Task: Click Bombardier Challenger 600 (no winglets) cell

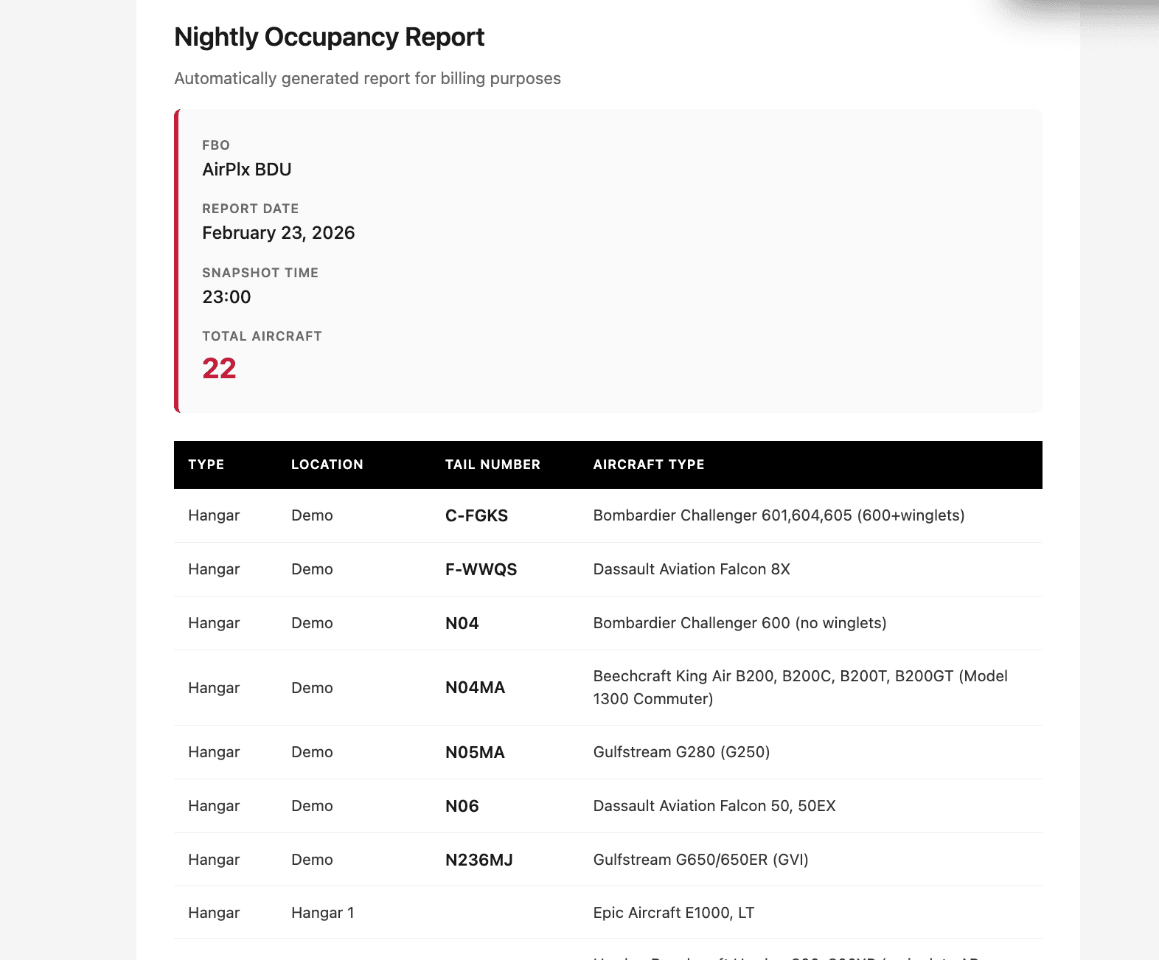Action: click(x=739, y=623)
